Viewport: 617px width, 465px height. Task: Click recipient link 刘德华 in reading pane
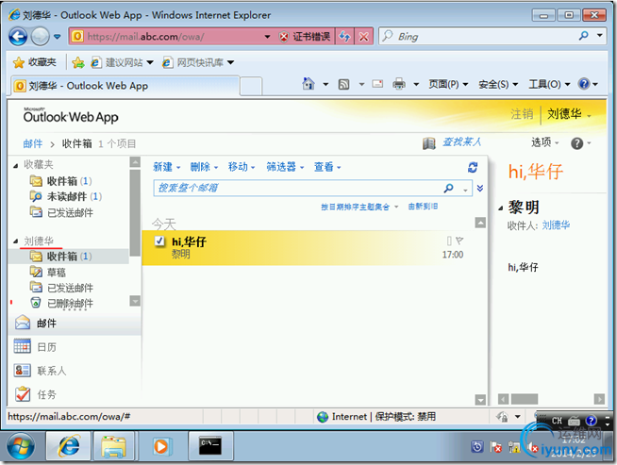556,225
